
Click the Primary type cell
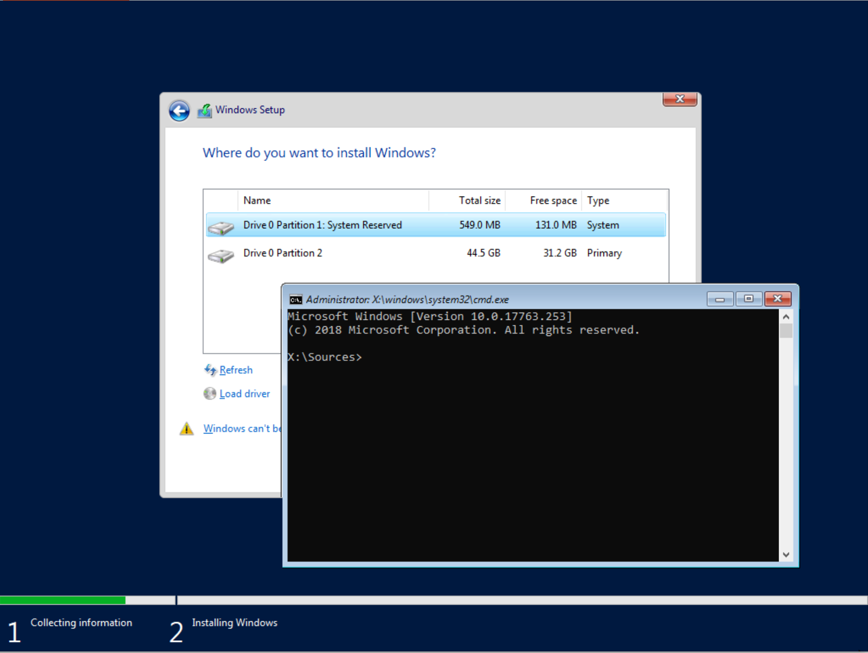[x=604, y=253]
